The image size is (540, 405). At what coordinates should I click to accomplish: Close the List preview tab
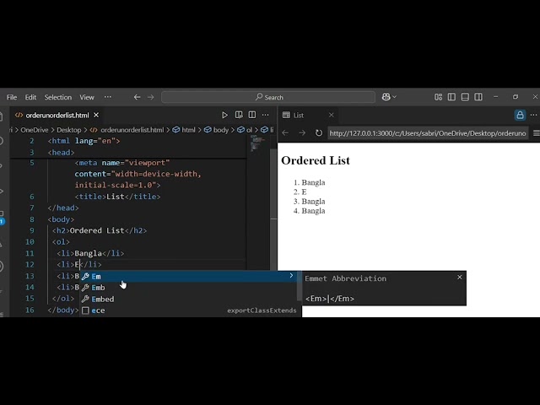click(332, 115)
